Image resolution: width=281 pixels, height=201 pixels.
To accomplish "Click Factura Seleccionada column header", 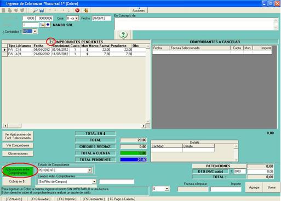I will coord(200,48).
